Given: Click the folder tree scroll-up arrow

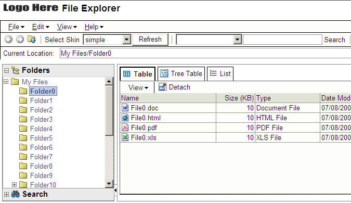Looking at the screenshot, I should [109, 81].
